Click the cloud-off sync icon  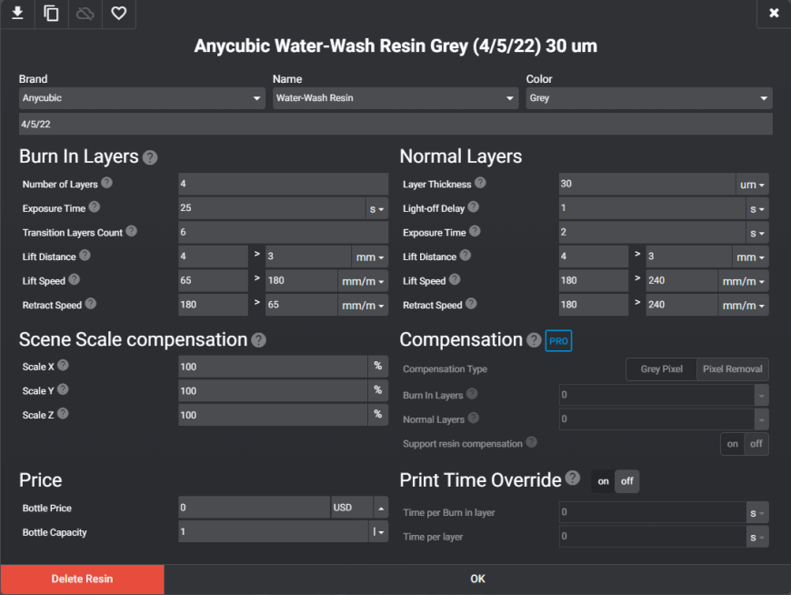point(85,13)
